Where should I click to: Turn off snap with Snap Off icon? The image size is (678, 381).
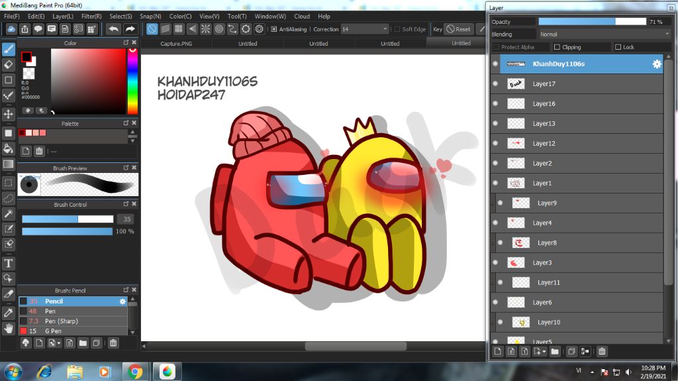[x=152, y=29]
